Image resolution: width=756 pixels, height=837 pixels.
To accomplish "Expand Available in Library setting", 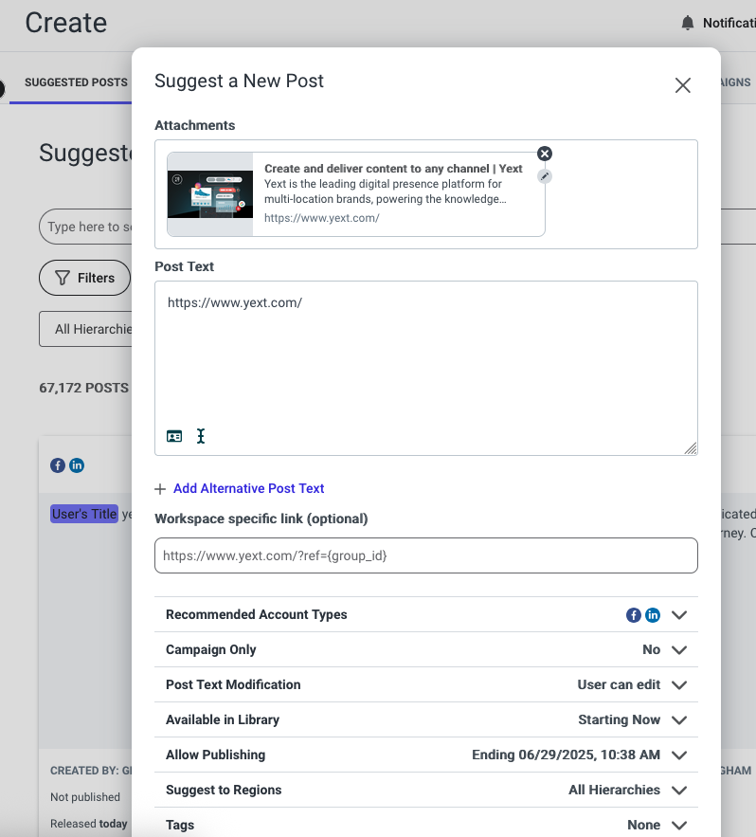I will 425,719.
